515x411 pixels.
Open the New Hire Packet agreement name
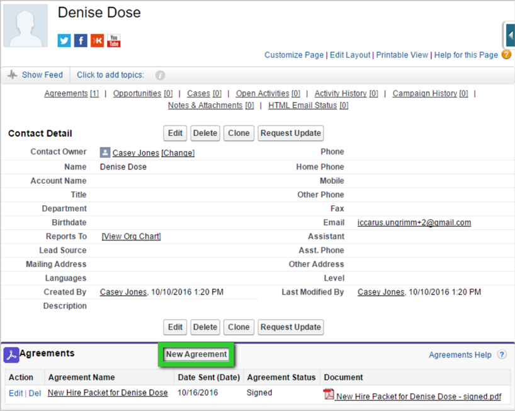tap(108, 393)
